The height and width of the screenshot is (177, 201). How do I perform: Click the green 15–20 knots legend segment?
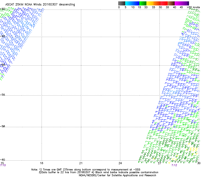pos(143,3)
